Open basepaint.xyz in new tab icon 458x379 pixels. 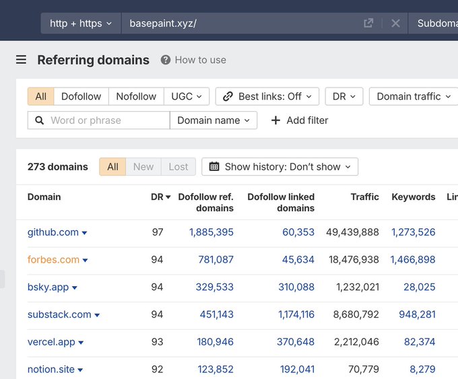coord(368,23)
